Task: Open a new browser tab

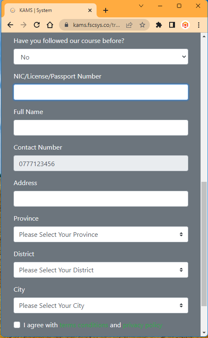Action: [x=106, y=10]
